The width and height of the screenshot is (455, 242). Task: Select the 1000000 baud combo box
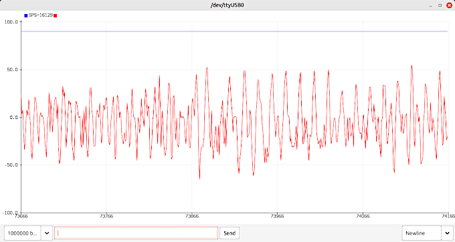(x=23, y=233)
